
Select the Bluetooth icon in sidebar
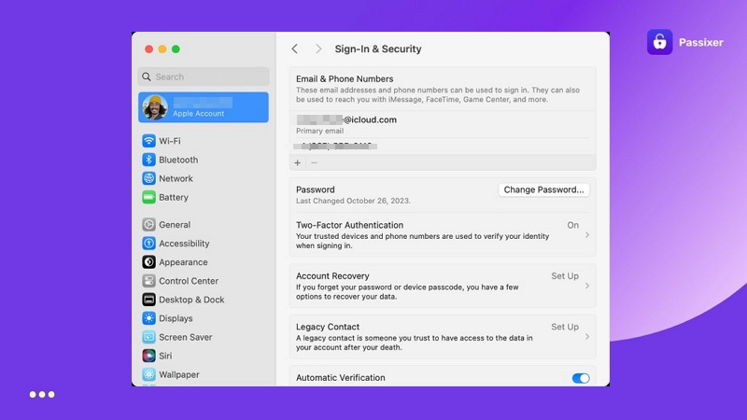pyautogui.click(x=148, y=160)
